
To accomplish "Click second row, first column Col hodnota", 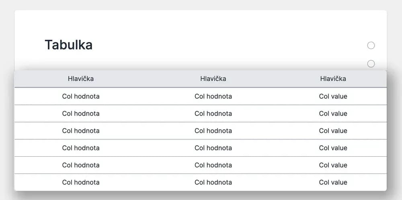I will click(x=81, y=114).
